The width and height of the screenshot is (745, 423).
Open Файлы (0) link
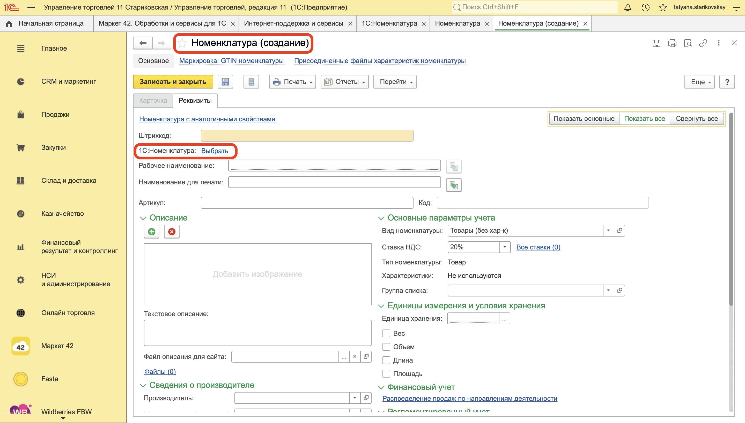pos(160,372)
